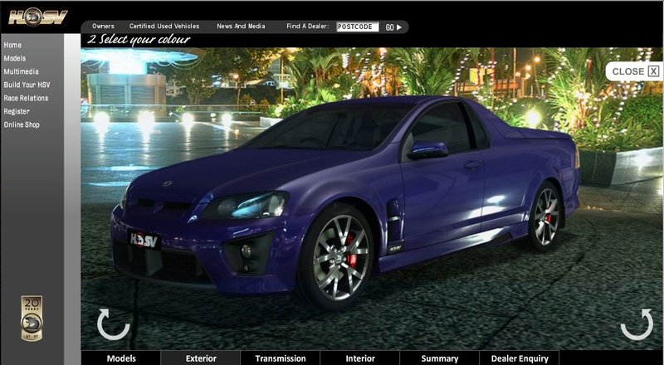
Task: Open the Summary tab
Action: [x=440, y=358]
